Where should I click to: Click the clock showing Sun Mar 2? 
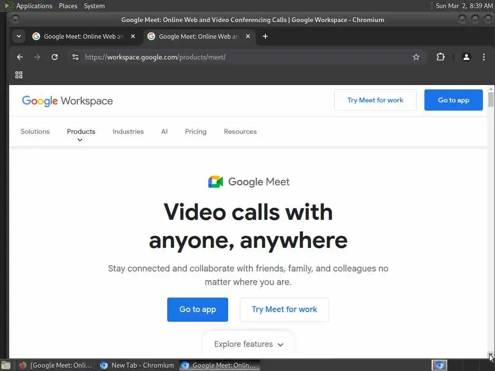tap(464, 6)
